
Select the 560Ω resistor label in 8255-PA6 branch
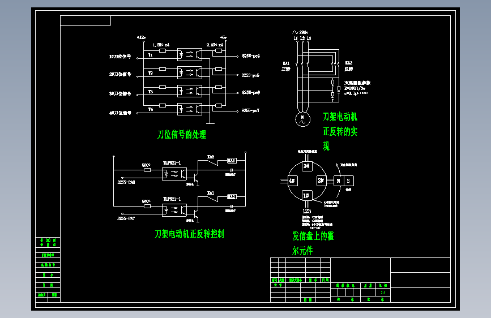click(x=146, y=165)
